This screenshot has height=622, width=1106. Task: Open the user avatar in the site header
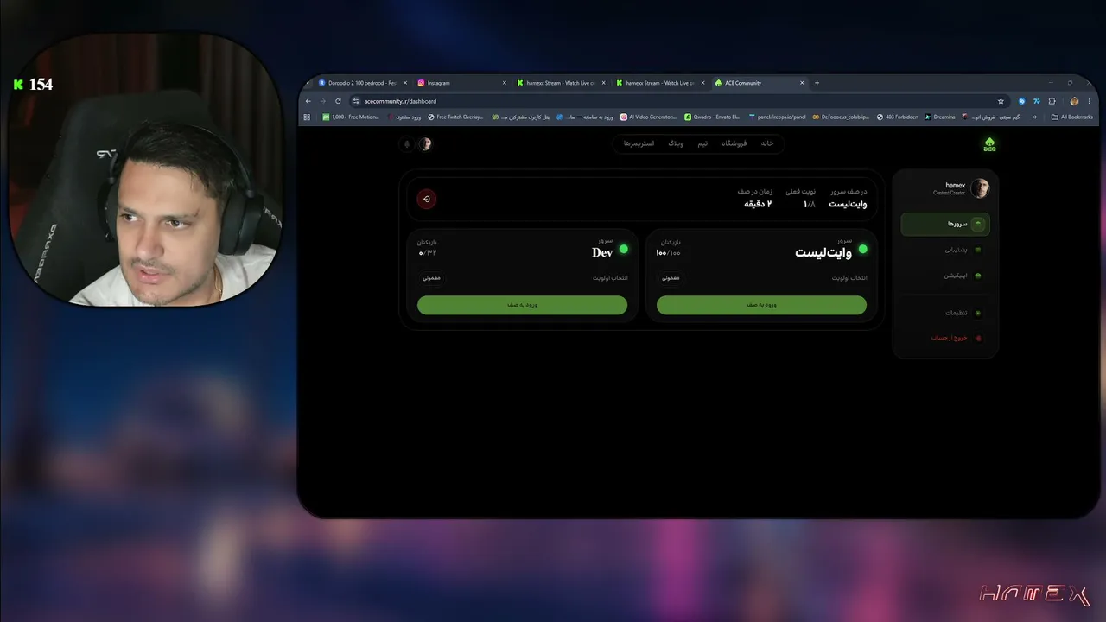pyautogui.click(x=425, y=144)
